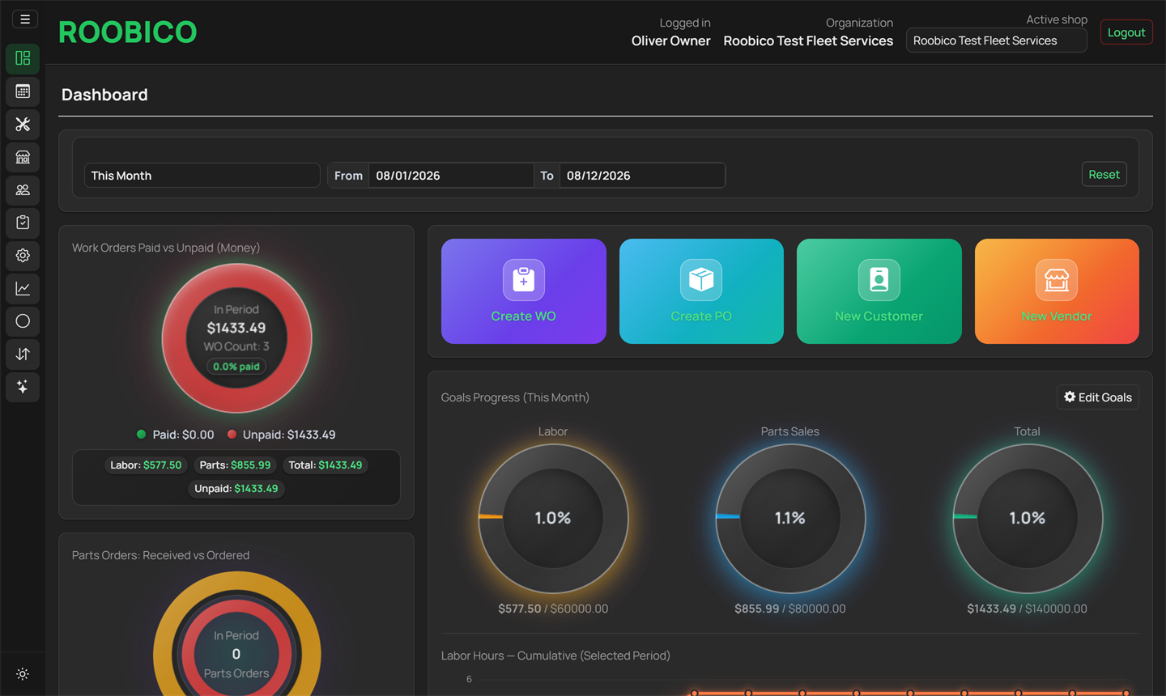This screenshot has width=1166, height=696.
Task: Click the Total: $1433.49 chip
Action: coord(326,465)
